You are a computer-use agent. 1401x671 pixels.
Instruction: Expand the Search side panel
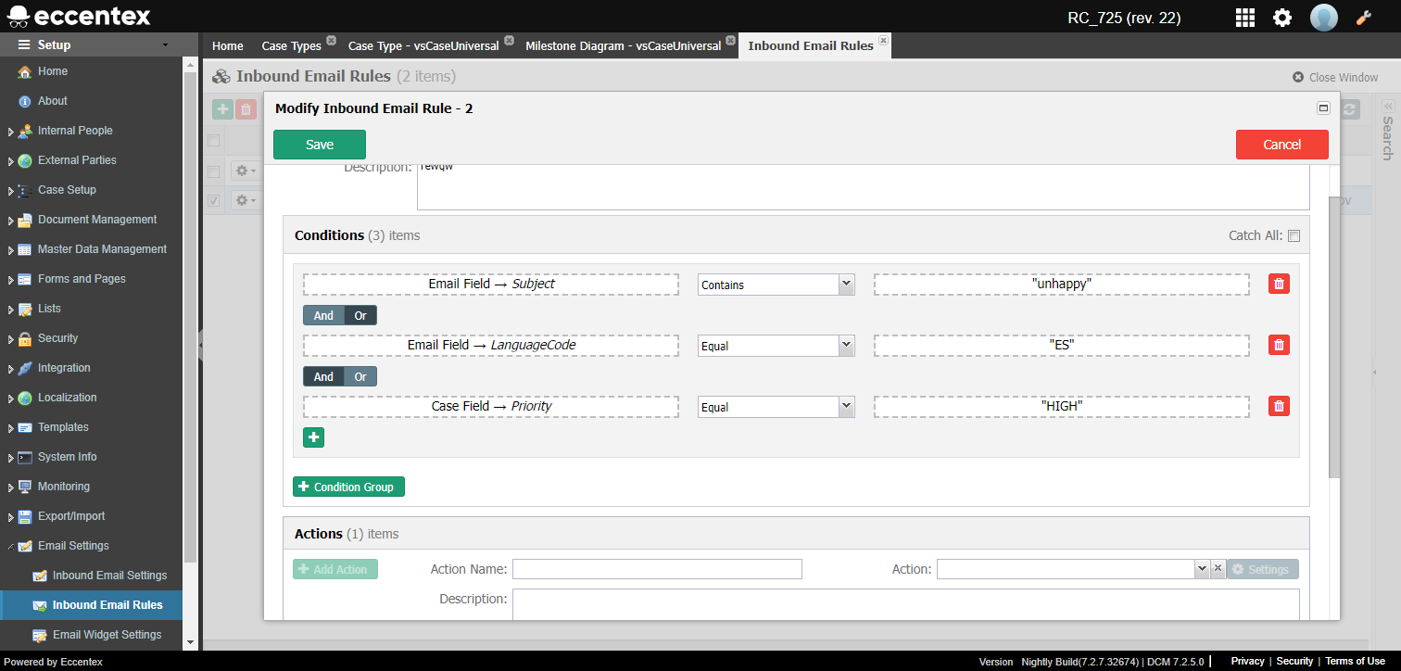tap(1387, 107)
